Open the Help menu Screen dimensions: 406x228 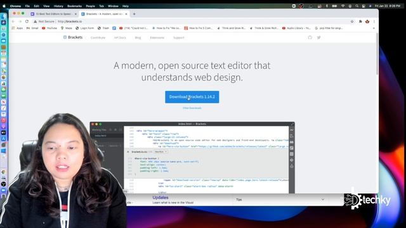click(x=126, y=6)
